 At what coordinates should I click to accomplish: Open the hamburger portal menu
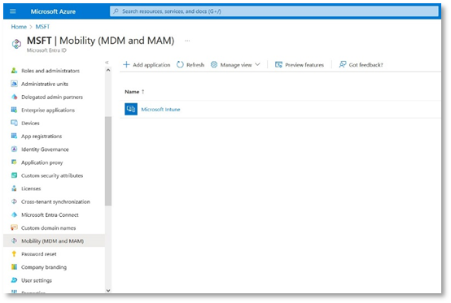[x=13, y=11]
